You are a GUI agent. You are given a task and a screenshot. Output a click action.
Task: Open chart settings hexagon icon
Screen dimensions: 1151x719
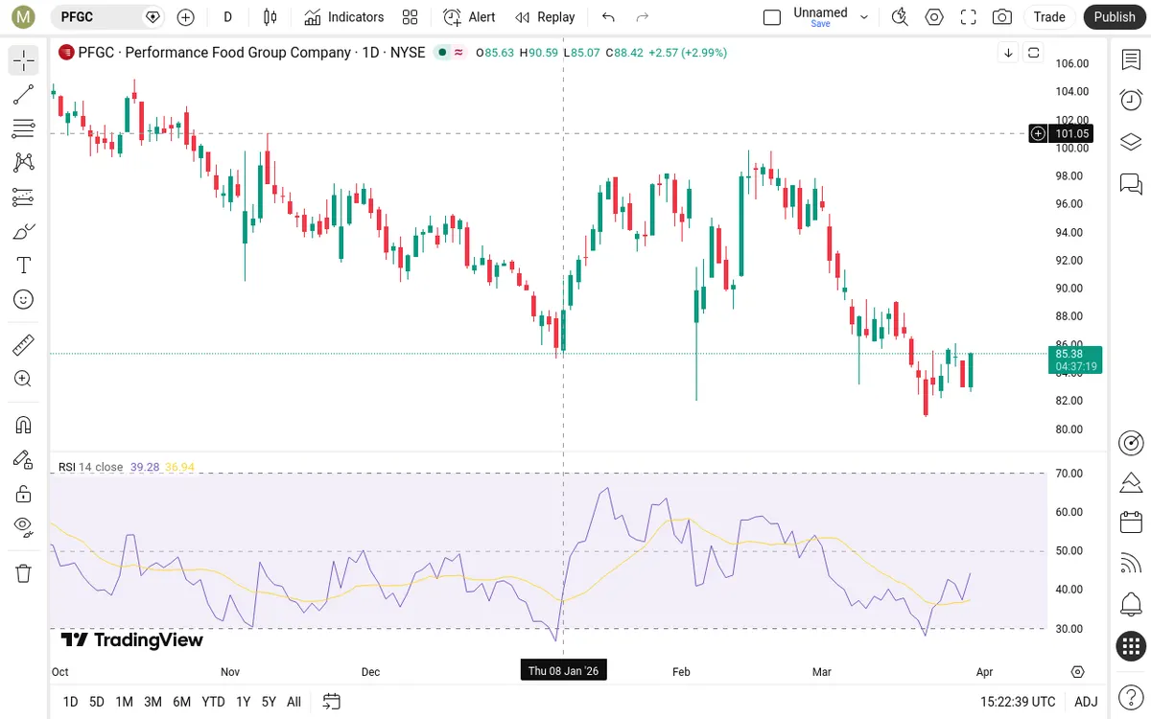click(x=934, y=16)
